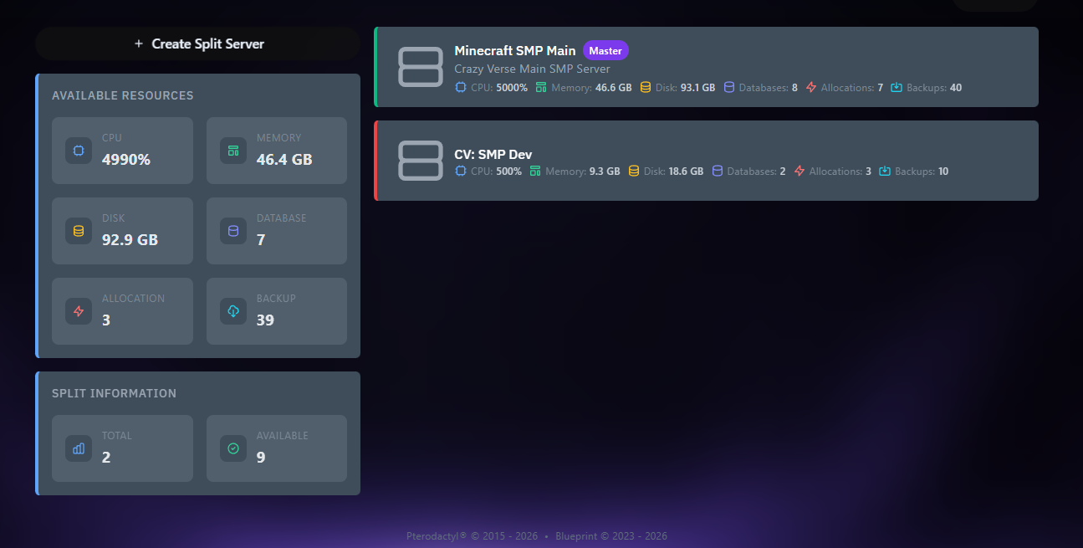Viewport: 1083px width, 548px height.
Task: Click the server stack icon for Minecraft SMP Main
Action: point(420,67)
